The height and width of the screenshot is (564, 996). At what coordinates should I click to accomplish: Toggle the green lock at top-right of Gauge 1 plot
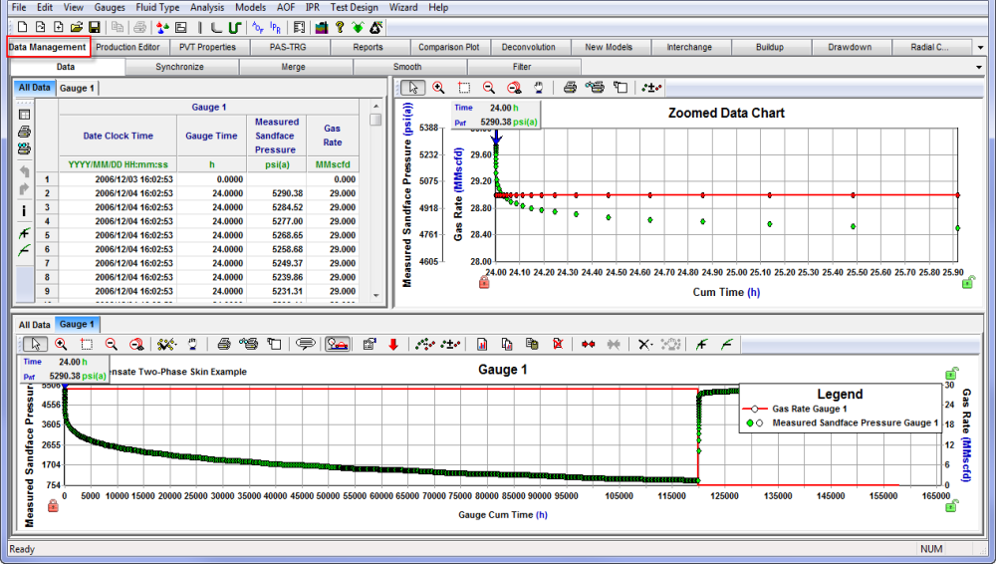(x=949, y=375)
